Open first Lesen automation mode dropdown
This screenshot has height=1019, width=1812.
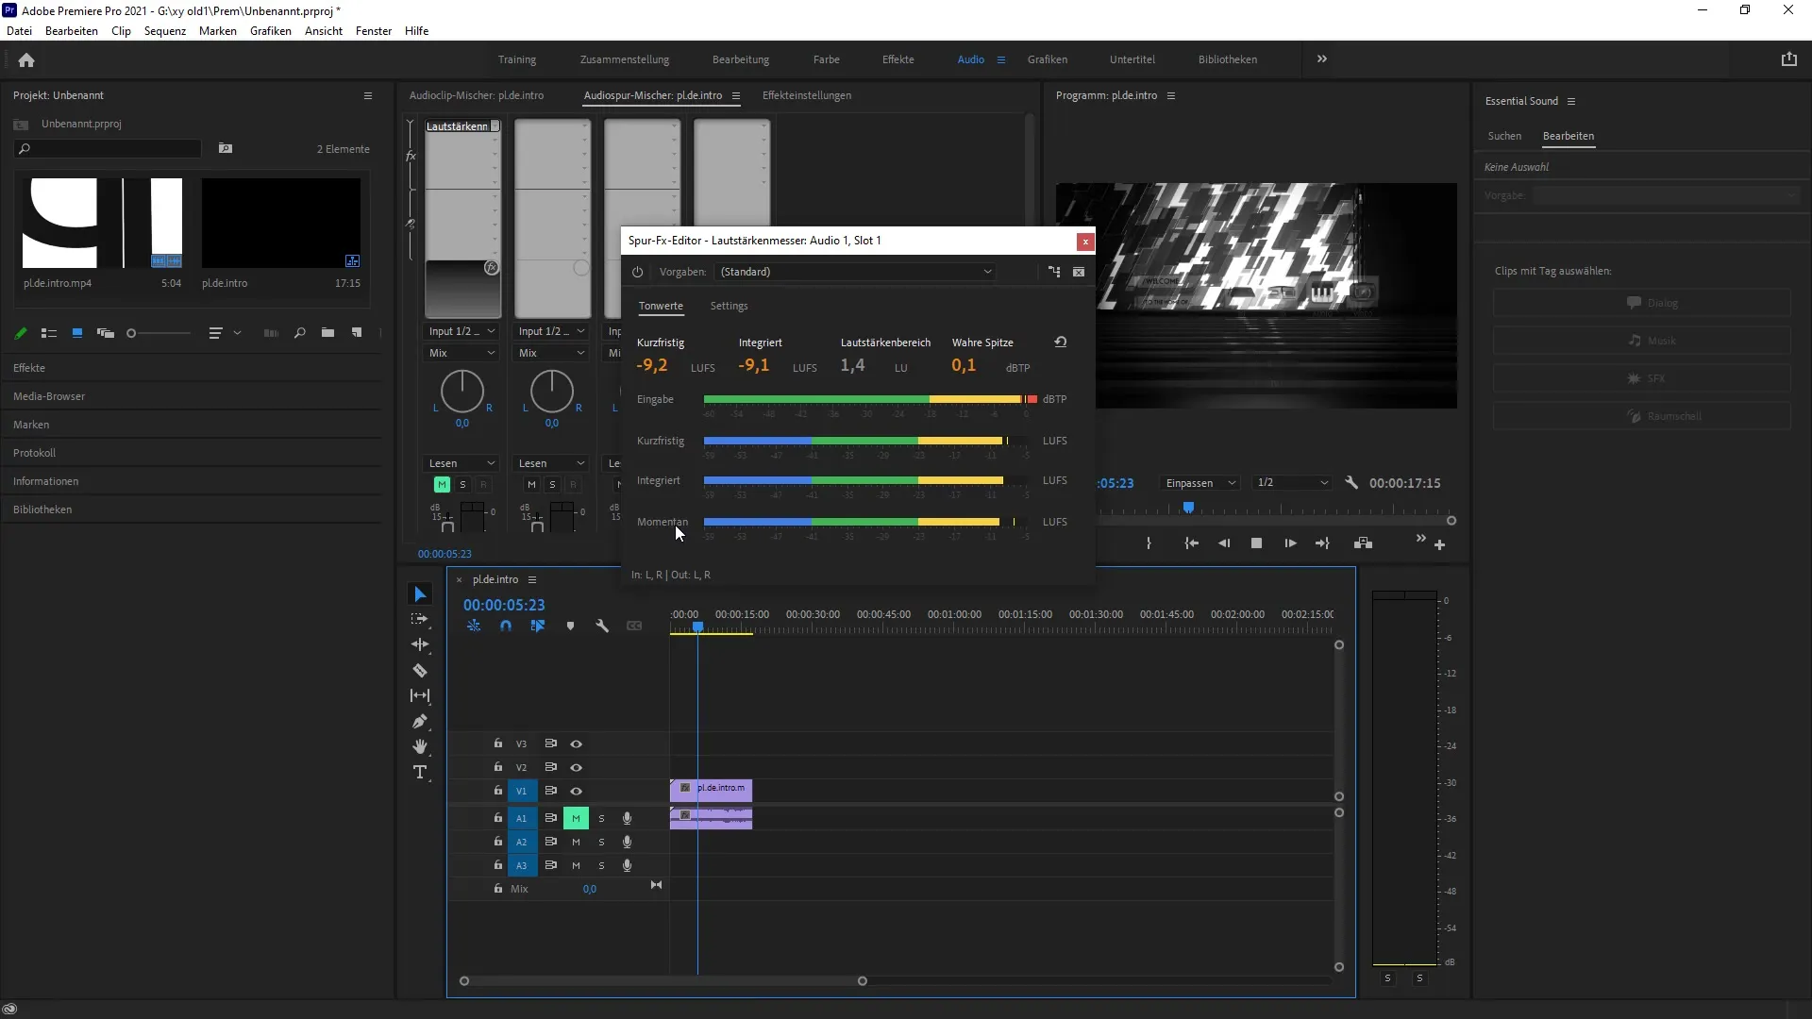pos(461,463)
